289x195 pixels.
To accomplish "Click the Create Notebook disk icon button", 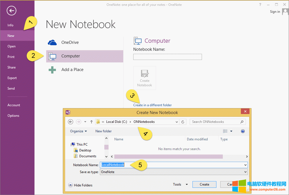I will 145,78.
